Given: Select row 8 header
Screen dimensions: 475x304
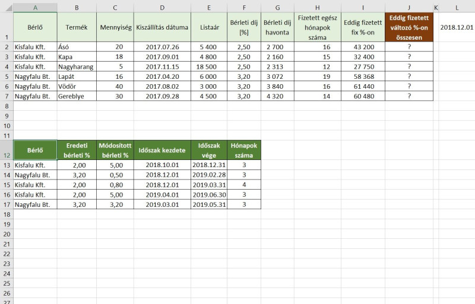Looking at the screenshot, I should tap(7, 106).
